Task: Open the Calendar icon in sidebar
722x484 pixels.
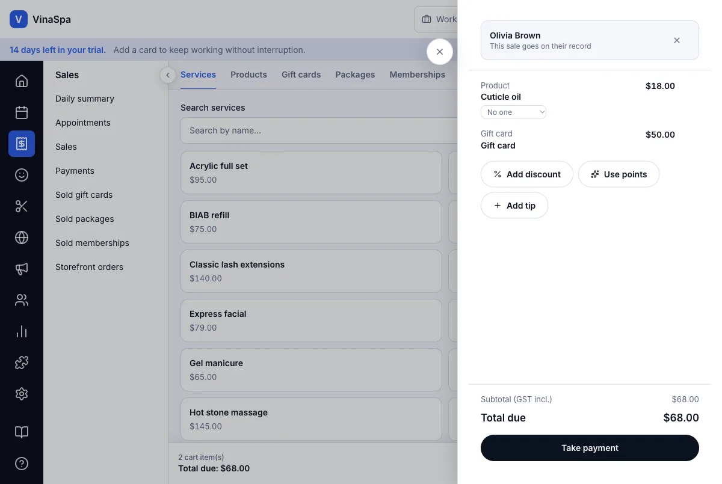Action: pyautogui.click(x=22, y=112)
